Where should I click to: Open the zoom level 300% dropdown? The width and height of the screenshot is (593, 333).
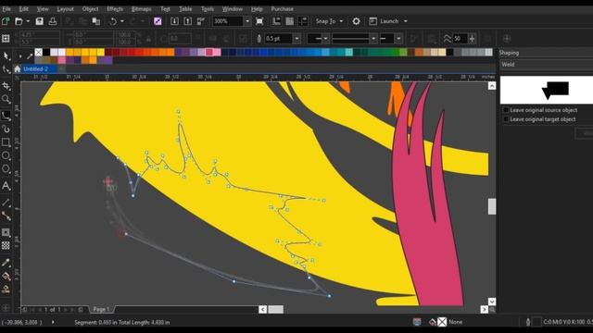tap(247, 21)
